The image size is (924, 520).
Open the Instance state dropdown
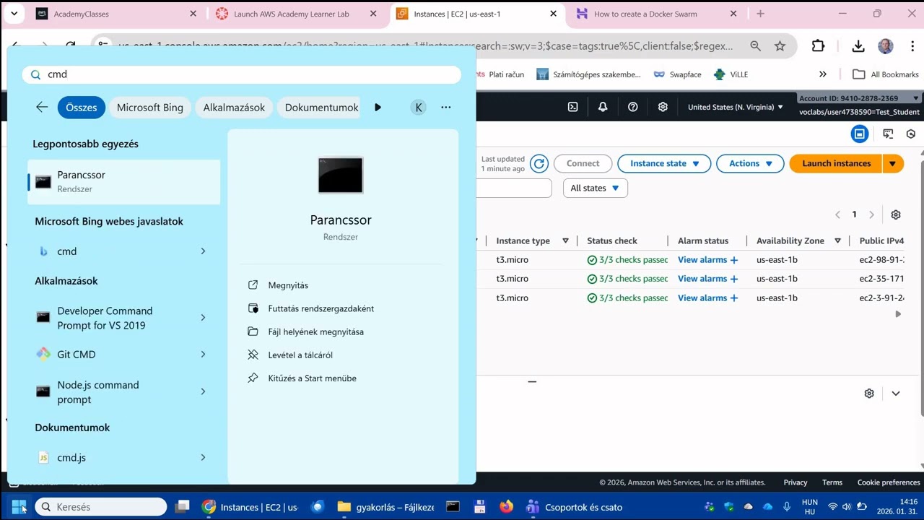coord(664,164)
